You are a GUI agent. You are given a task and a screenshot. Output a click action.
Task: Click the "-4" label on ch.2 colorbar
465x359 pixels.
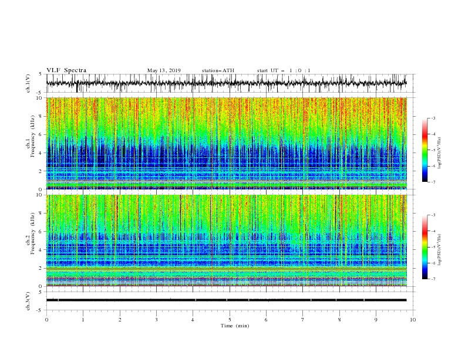tap(433, 231)
